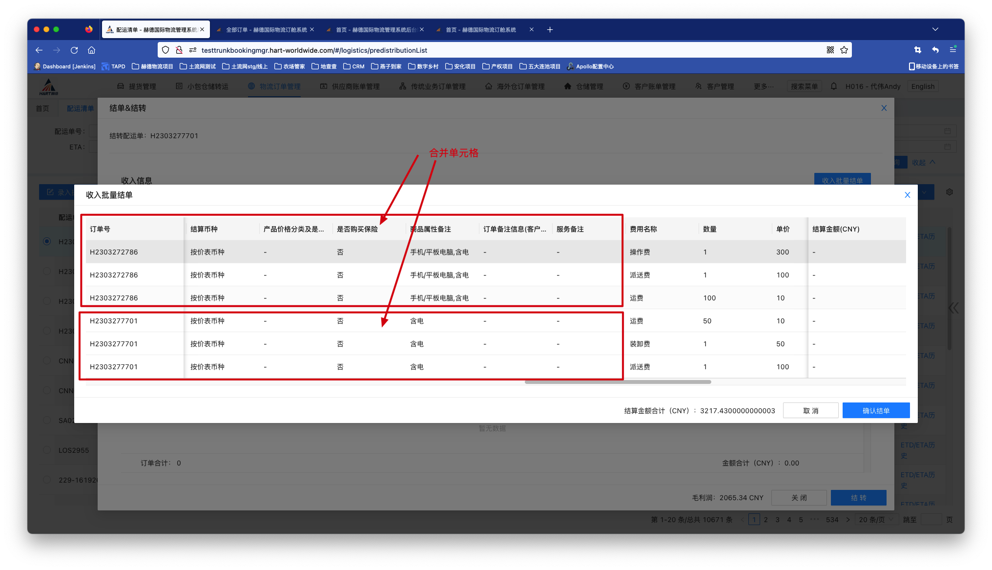Click the horizontal scrollbar under the table
Screen dimensions: 992x570
coord(618,382)
